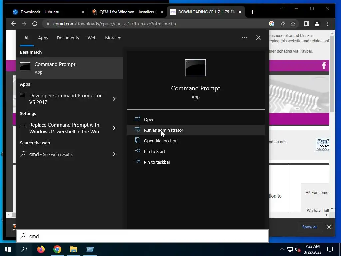Choose Pin to Start

[195, 151]
